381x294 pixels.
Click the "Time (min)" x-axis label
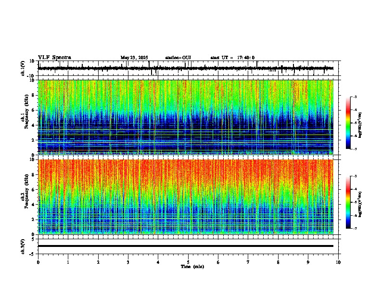pos(192,267)
